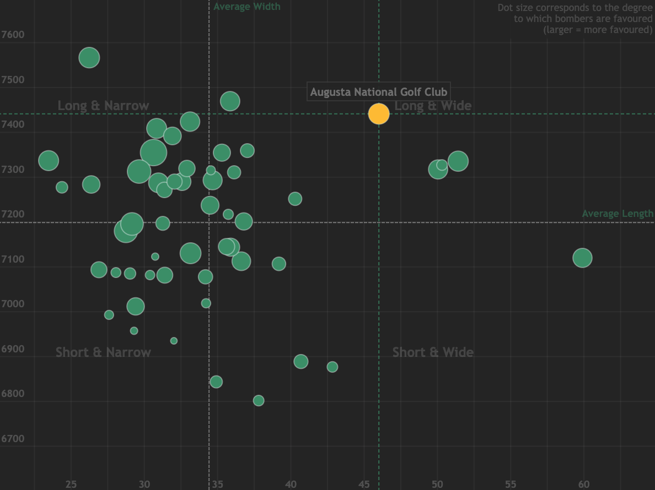Click the Average Width line label
This screenshot has width=655, height=490.
point(247,7)
